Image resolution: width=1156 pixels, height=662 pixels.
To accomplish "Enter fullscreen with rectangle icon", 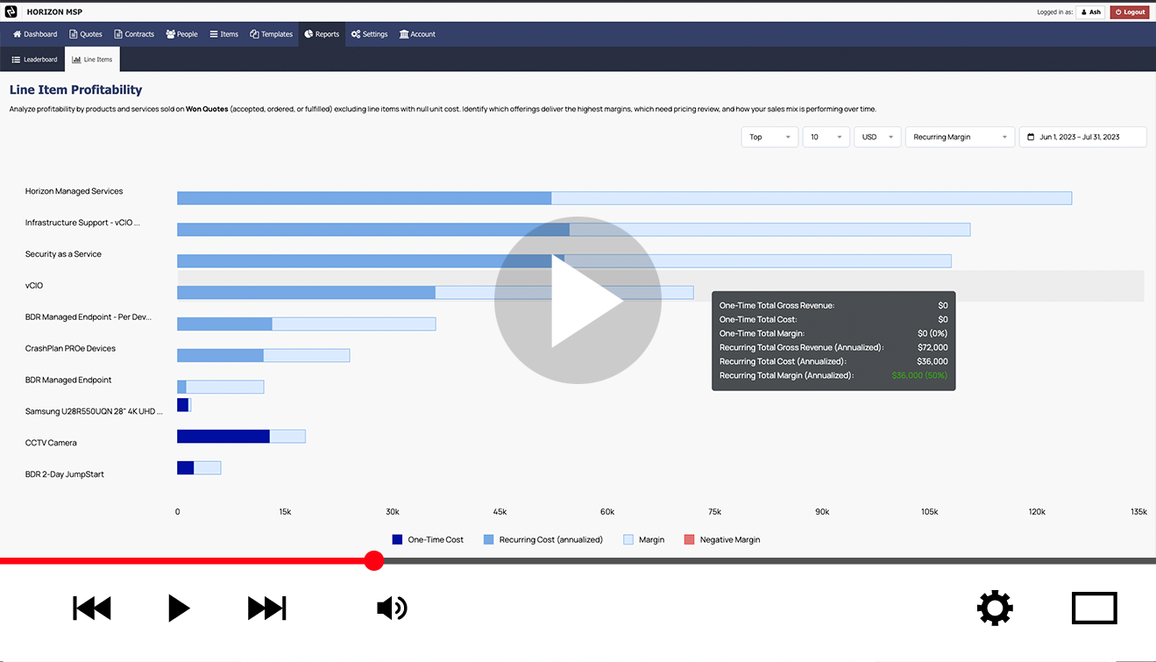I will coord(1094,608).
